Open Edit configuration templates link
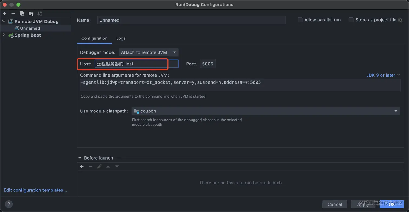Viewport: 409px width, 212px height. pos(35,190)
